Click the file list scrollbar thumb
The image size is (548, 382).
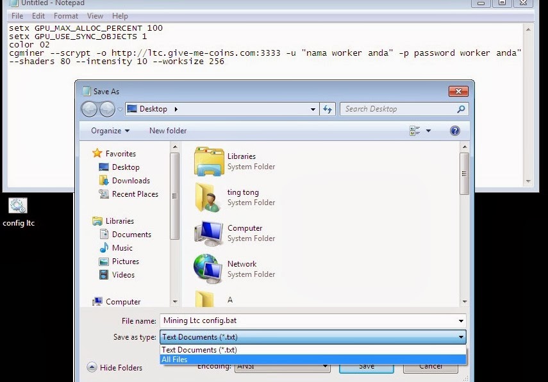[x=465, y=174]
